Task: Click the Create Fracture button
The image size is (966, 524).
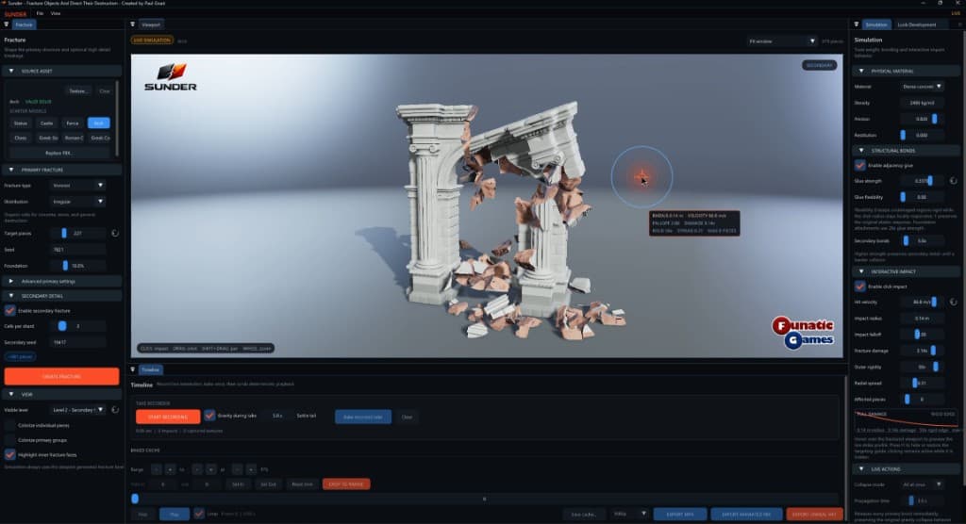Action: pos(61,376)
